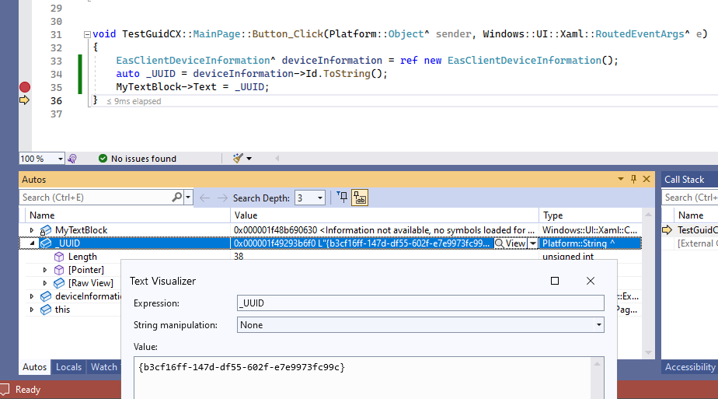Click the Ready status bar icon
This screenshot has height=399, width=718.
point(4,390)
